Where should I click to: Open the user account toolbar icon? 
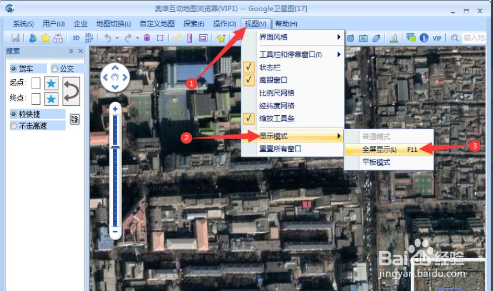click(x=32, y=38)
